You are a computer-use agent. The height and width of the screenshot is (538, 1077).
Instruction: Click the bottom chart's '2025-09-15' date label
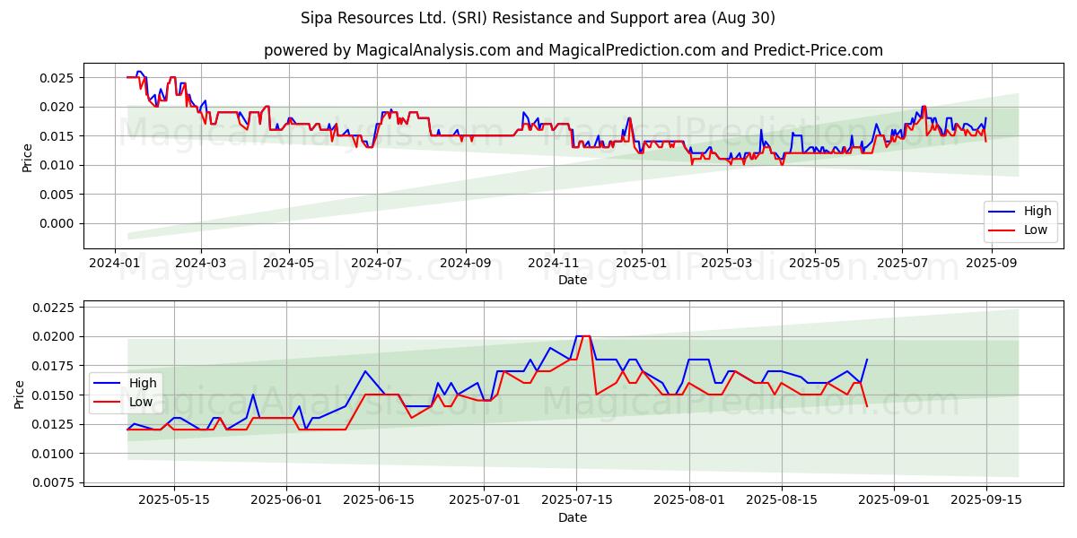(986, 500)
